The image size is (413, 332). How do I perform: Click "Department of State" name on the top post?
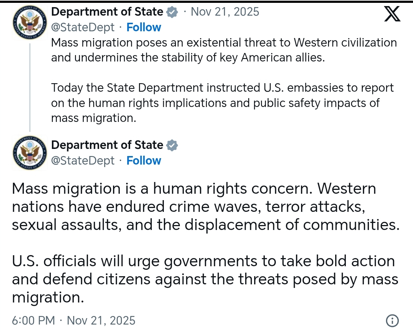click(107, 12)
